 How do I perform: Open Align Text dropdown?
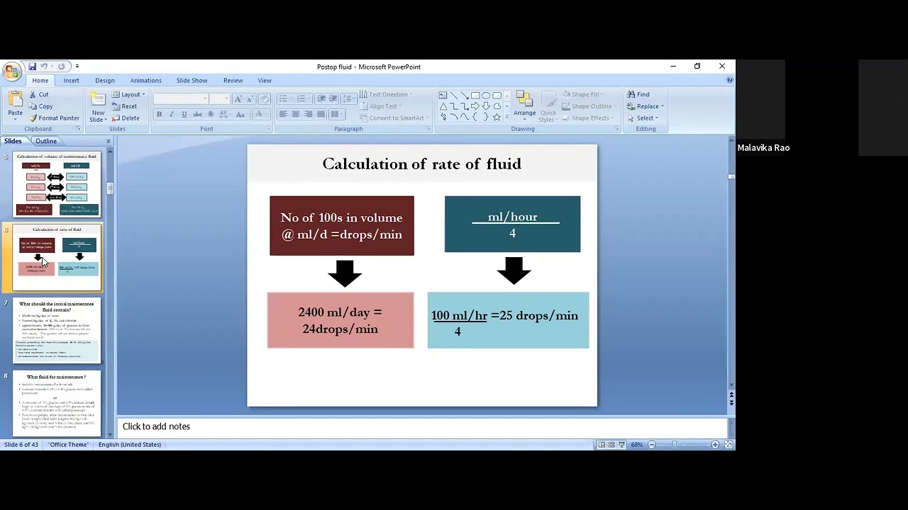click(381, 106)
